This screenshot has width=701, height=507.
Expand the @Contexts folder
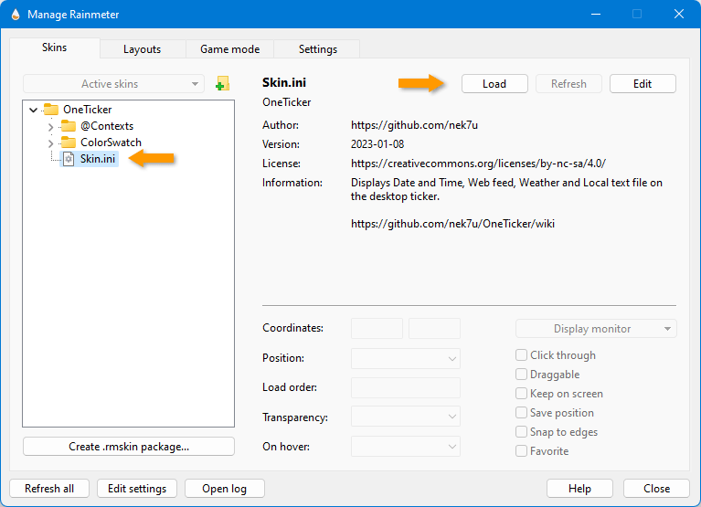[50, 127]
